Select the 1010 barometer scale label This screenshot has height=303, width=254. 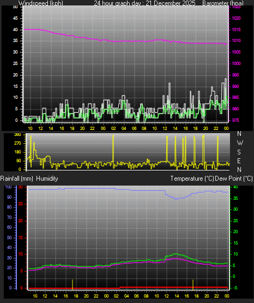pos(236,40)
